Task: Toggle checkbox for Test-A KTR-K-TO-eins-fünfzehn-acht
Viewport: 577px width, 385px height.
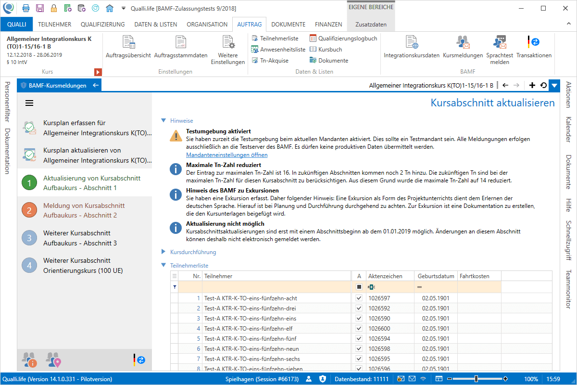Action: point(359,298)
